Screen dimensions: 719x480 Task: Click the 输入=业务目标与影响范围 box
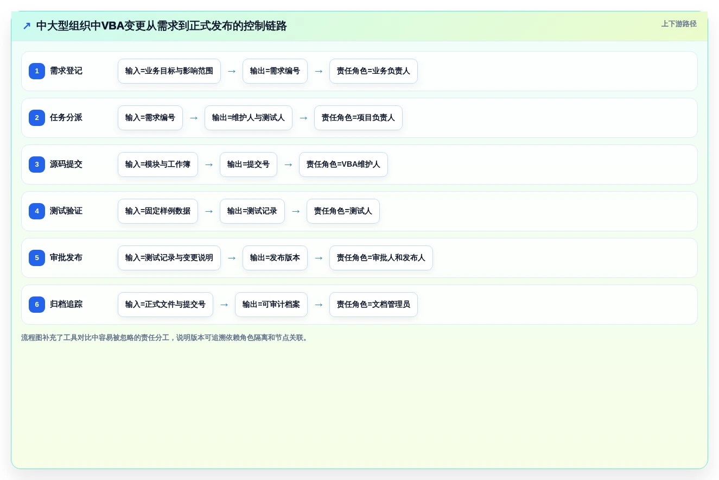pyautogui.click(x=169, y=71)
